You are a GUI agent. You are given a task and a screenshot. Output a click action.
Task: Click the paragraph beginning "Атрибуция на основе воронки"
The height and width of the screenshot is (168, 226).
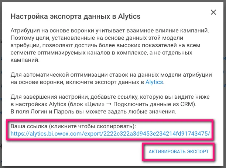[110, 45]
